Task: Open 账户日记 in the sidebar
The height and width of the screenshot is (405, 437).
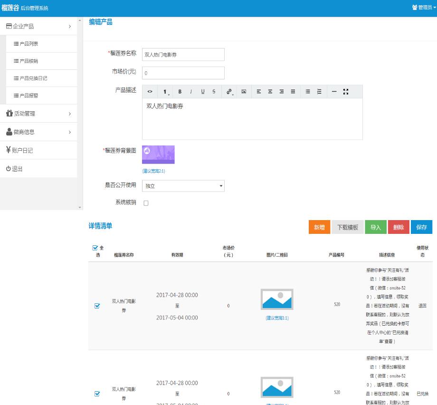Action: pyautogui.click(x=38, y=150)
